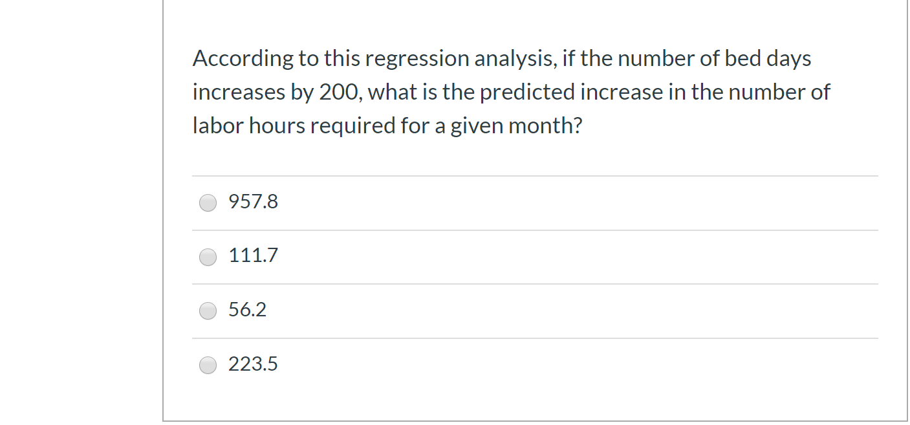The image size is (910, 425).
Task: Click the row containing 223.5
Action: click(453, 364)
